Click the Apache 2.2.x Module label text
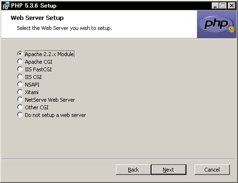238x183 pixels. click(50, 54)
